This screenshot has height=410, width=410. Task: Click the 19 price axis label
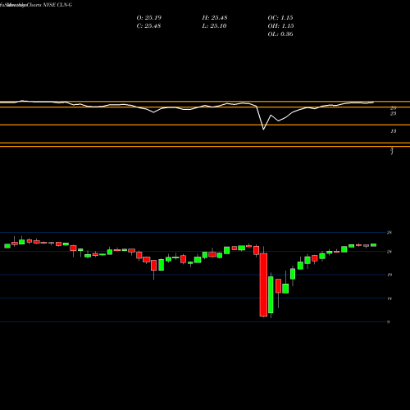(x=389, y=275)
